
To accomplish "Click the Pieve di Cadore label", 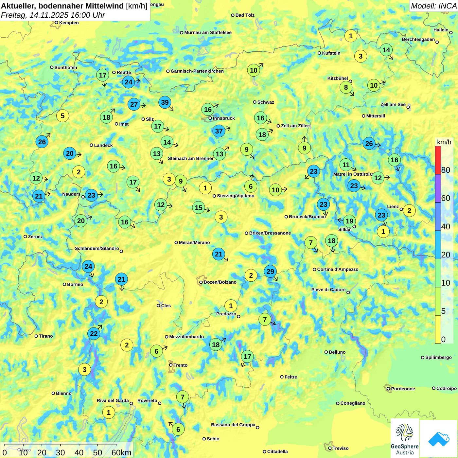I will pos(328,290).
